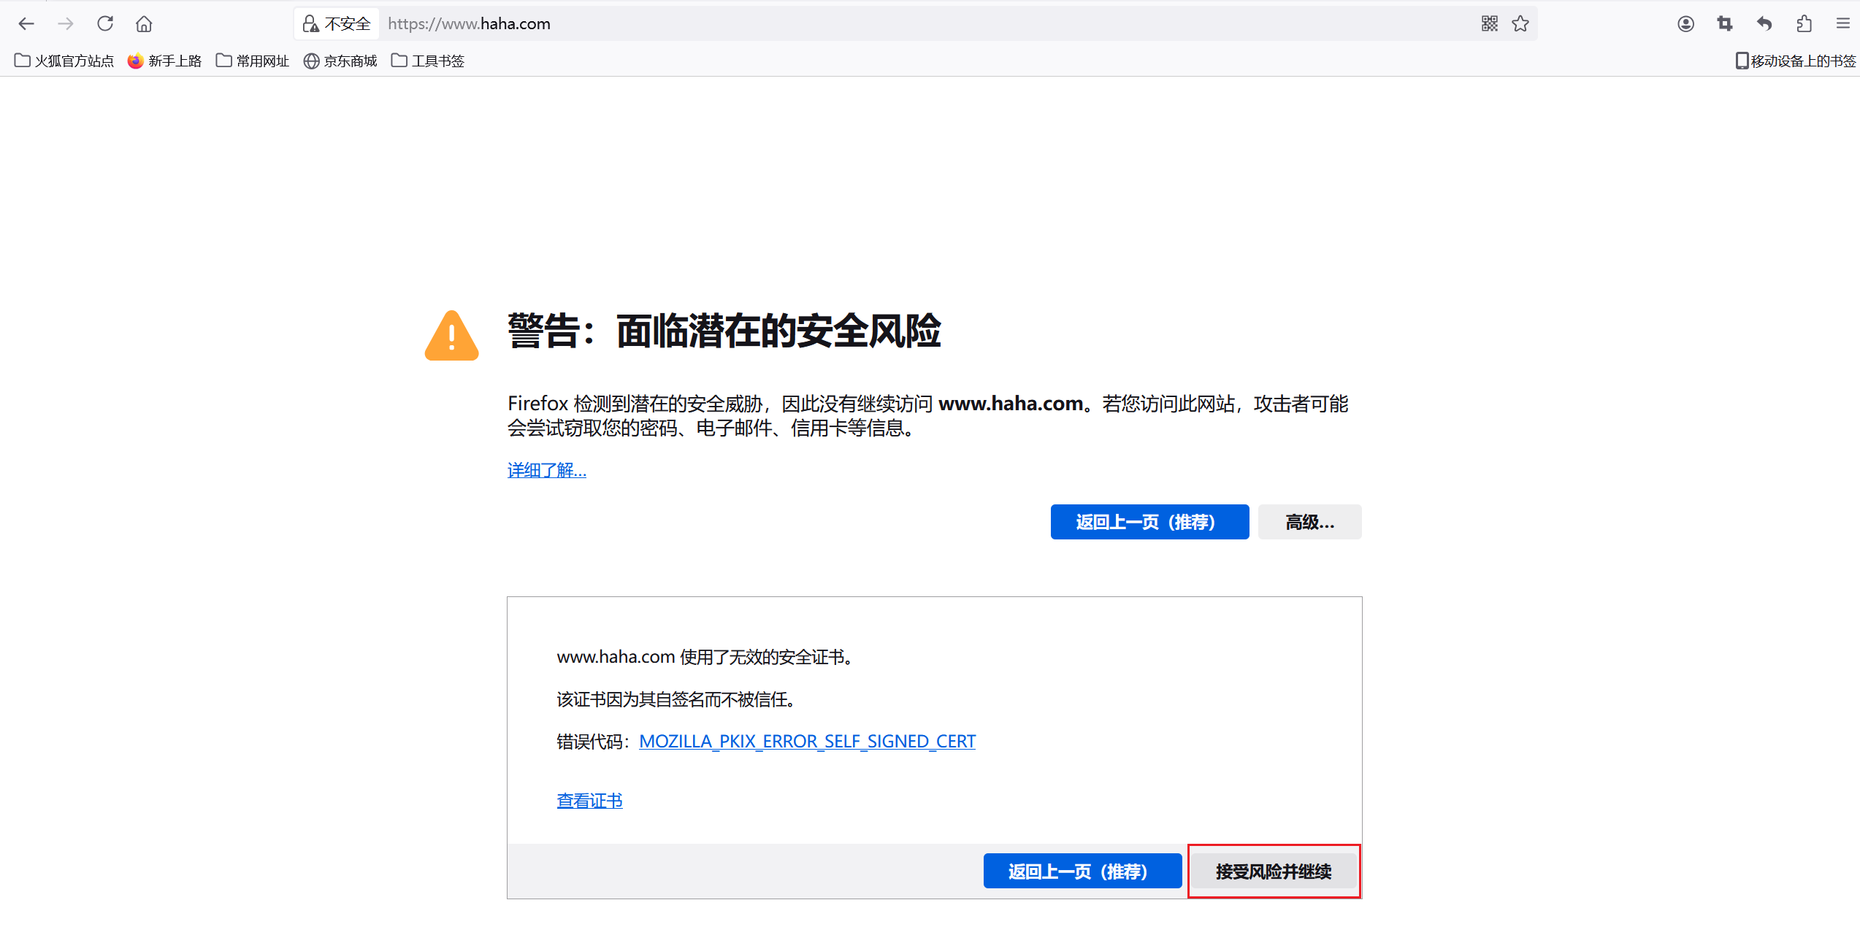Image resolution: width=1860 pixels, height=927 pixels.
Task: Click the address bar URL field
Action: [876, 24]
